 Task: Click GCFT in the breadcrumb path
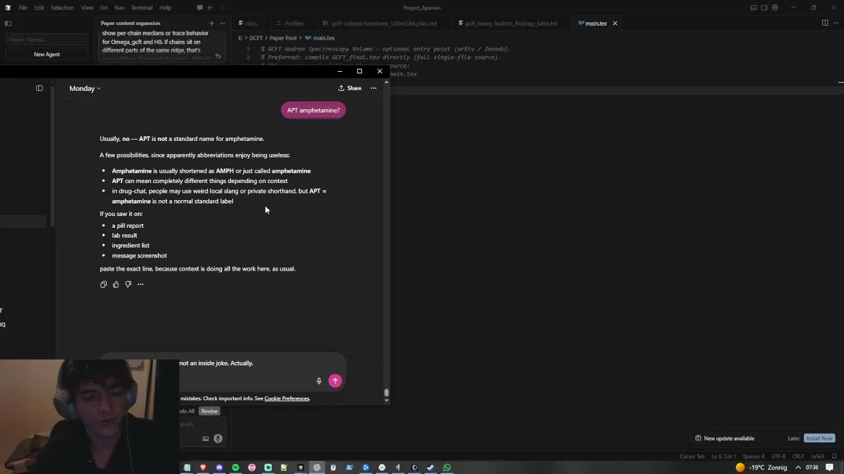coord(256,38)
